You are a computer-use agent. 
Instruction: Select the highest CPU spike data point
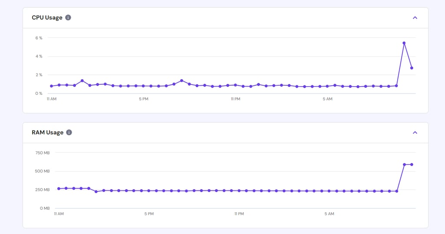[x=404, y=43]
